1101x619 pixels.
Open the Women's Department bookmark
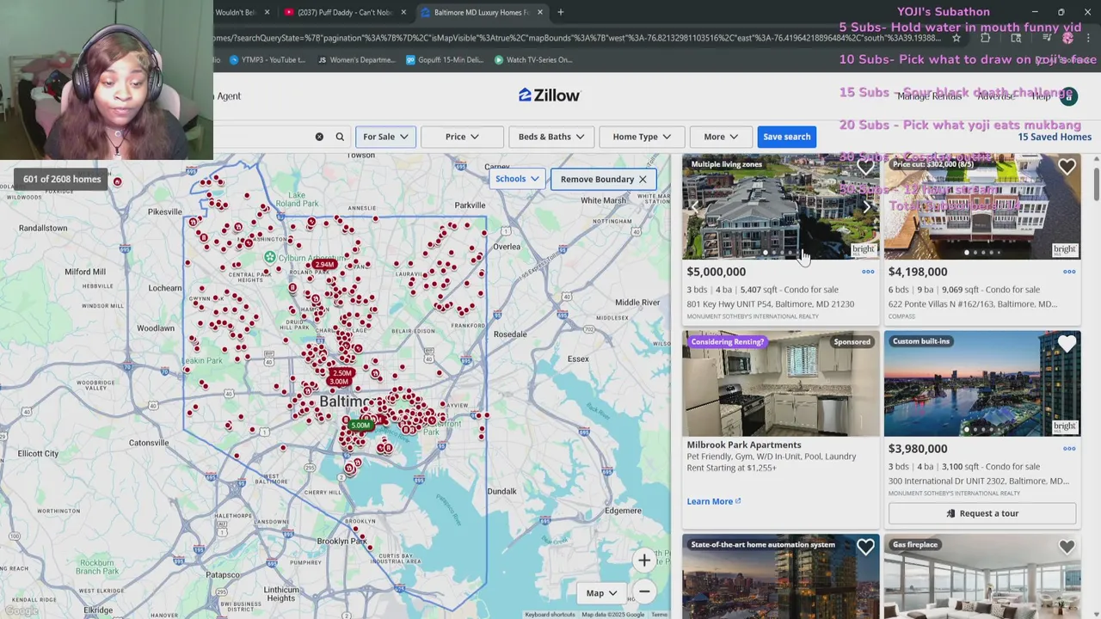[356, 60]
